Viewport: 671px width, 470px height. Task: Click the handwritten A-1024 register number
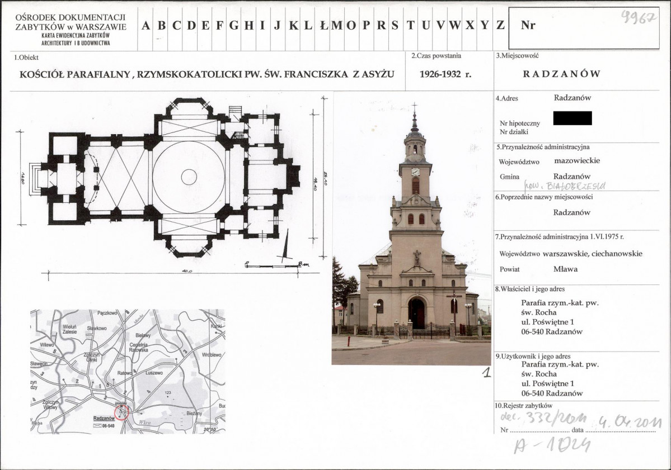551,445
